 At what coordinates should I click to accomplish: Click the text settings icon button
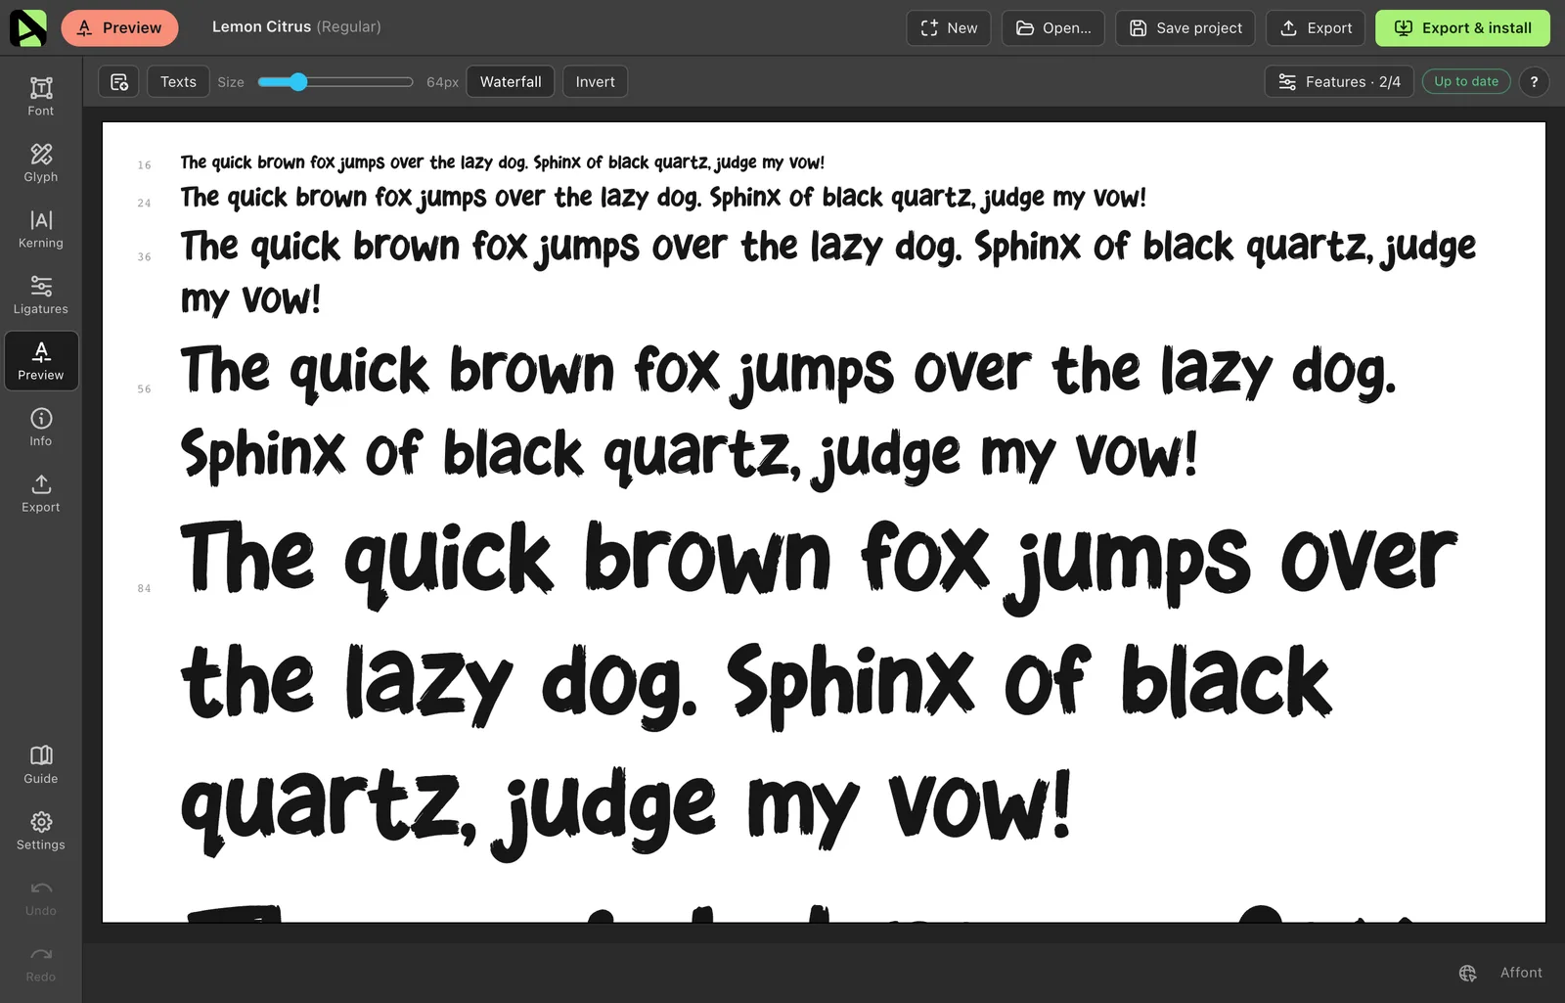pyautogui.click(x=119, y=82)
